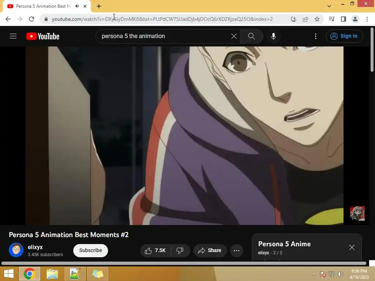Open the elixyx channel name link

click(x=35, y=247)
